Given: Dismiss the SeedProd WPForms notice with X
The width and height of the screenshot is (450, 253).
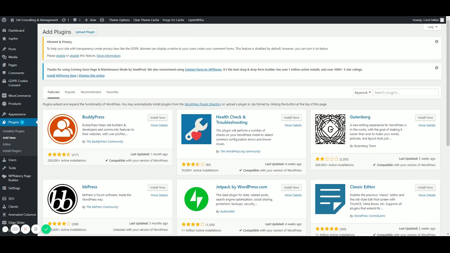Looking at the screenshot, I should 437,68.
